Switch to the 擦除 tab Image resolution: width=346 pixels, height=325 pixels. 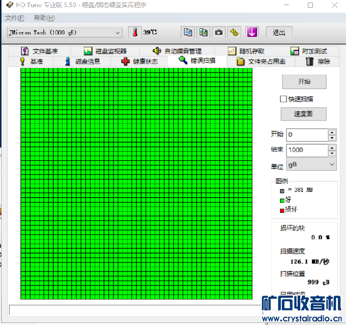click(318, 62)
